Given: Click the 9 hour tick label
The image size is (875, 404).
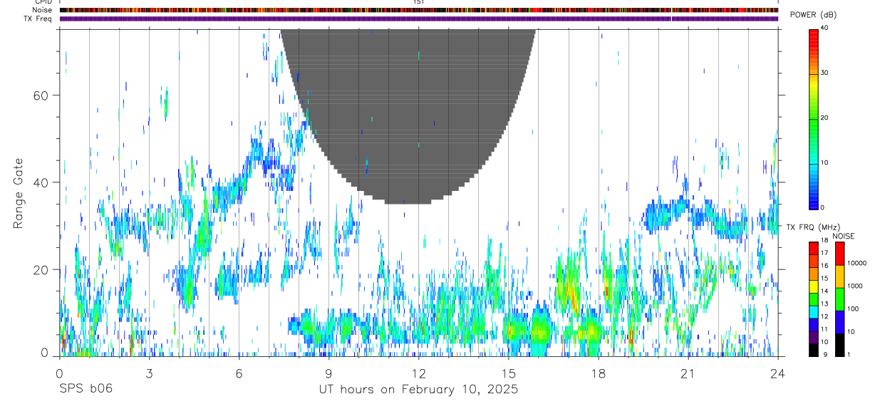Looking at the screenshot, I should point(328,373).
